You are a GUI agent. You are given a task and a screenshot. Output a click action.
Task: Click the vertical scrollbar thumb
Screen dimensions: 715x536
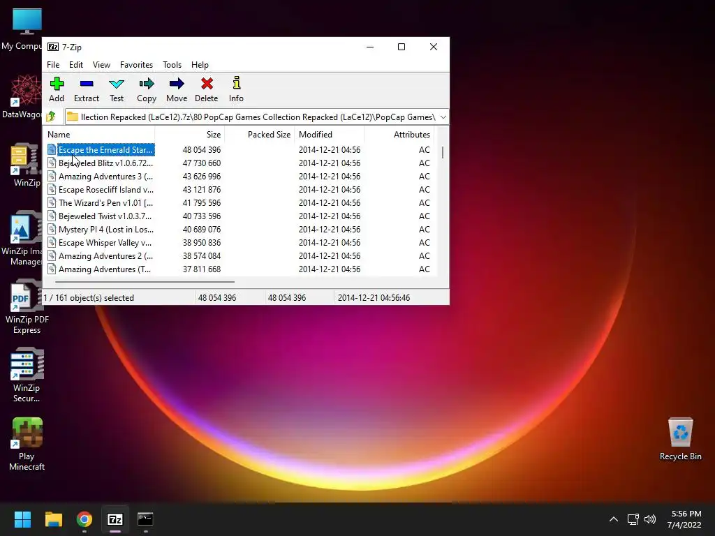click(x=442, y=152)
